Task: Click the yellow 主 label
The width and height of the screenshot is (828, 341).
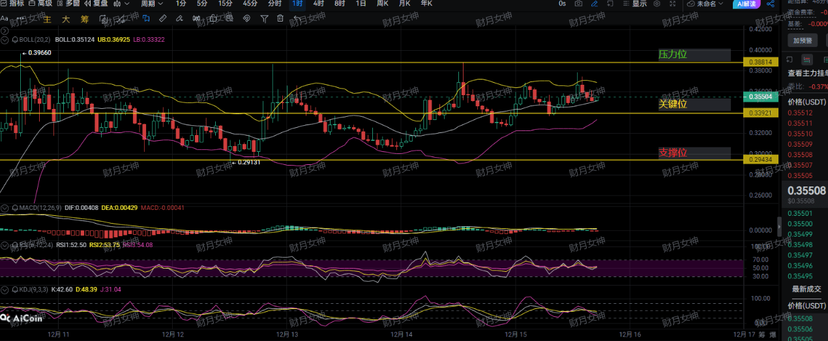Action: click(47, 19)
